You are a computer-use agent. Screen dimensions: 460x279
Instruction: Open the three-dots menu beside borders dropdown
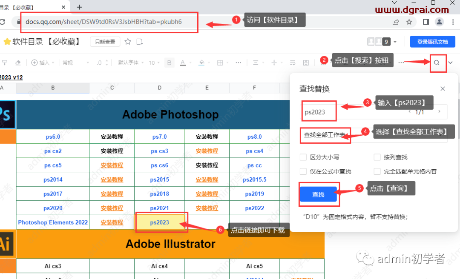238,63
